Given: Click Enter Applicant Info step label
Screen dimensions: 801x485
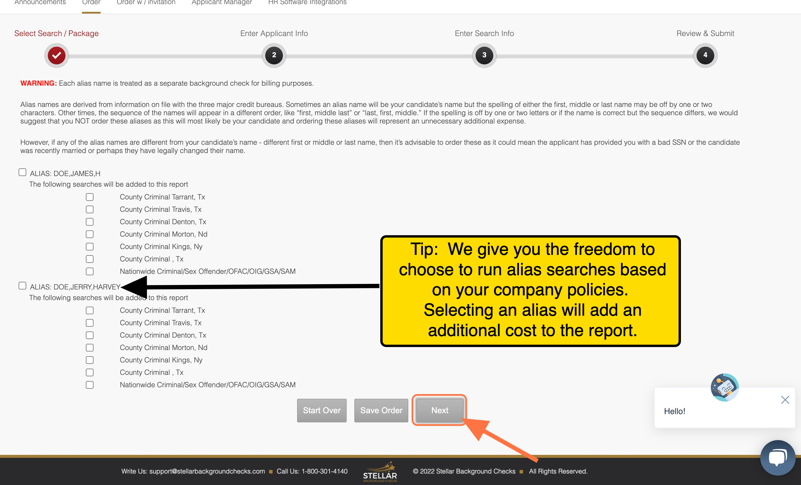Looking at the screenshot, I should point(274,33).
